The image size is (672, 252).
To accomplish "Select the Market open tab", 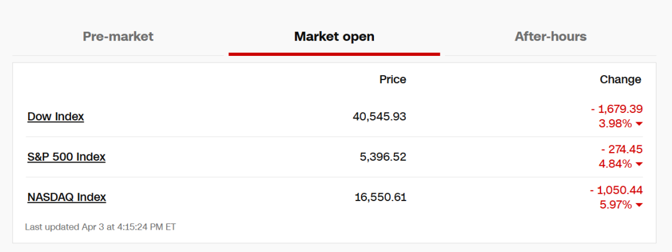I will (x=334, y=37).
